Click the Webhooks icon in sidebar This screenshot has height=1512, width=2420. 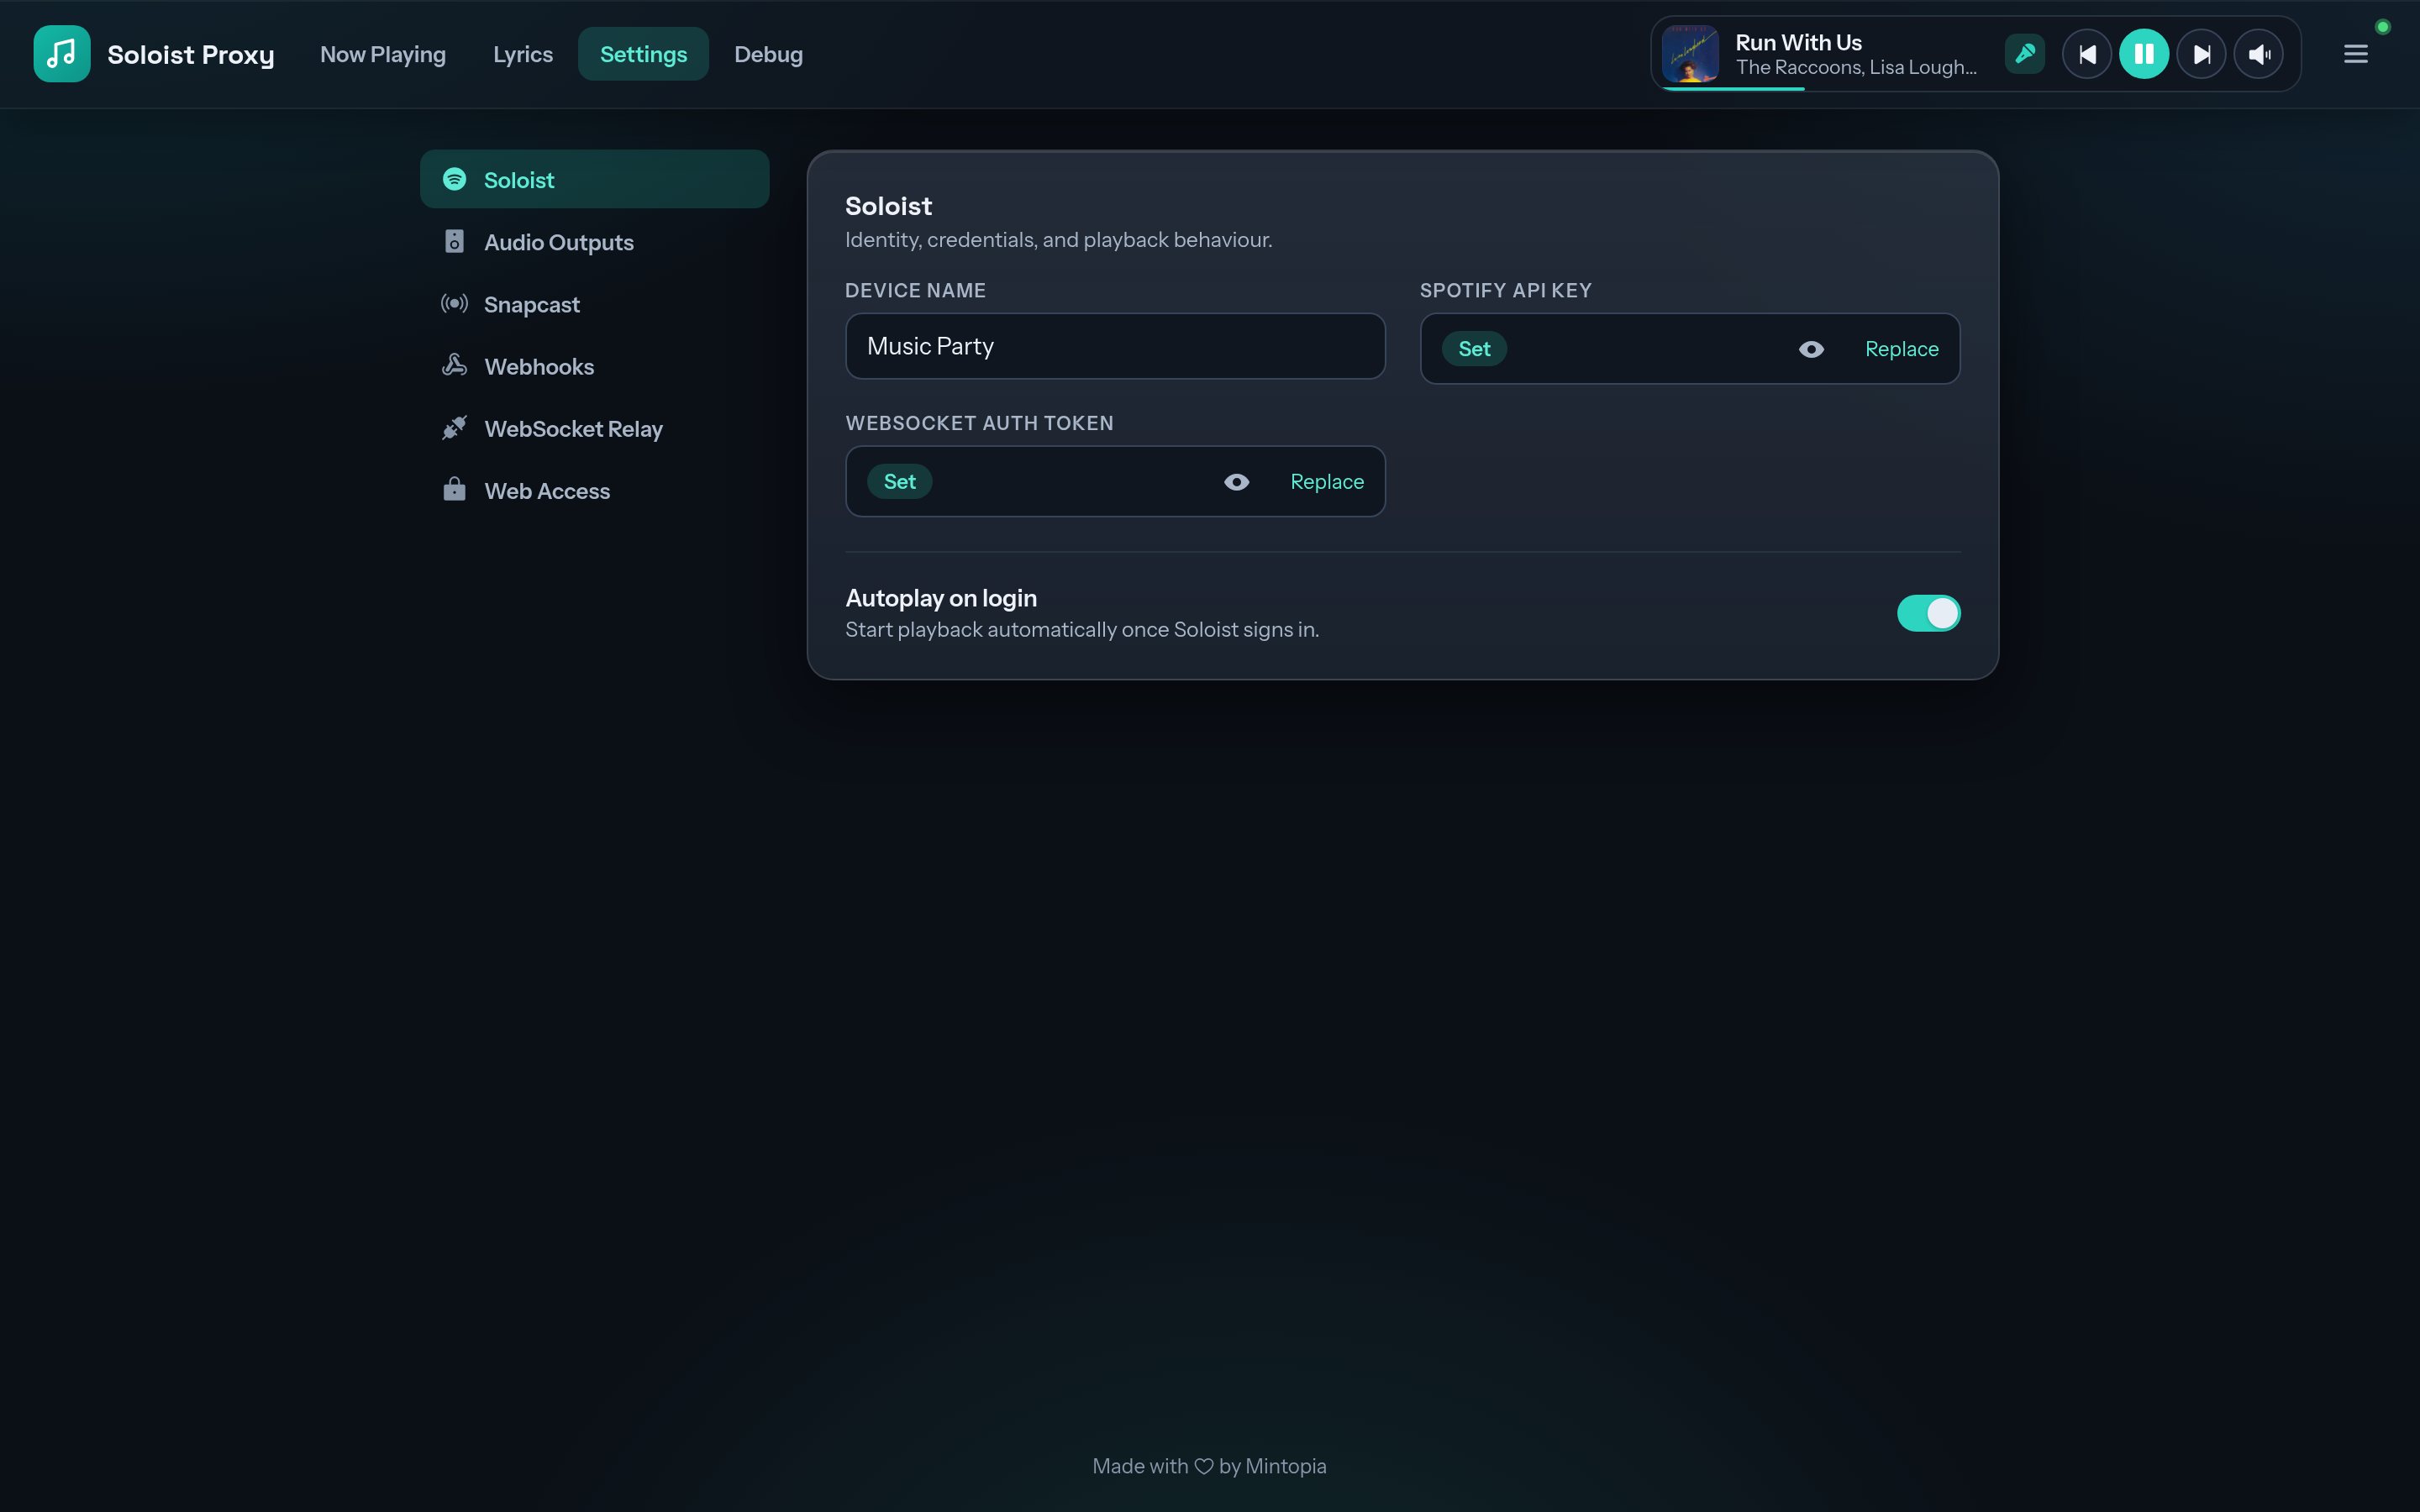click(x=454, y=366)
